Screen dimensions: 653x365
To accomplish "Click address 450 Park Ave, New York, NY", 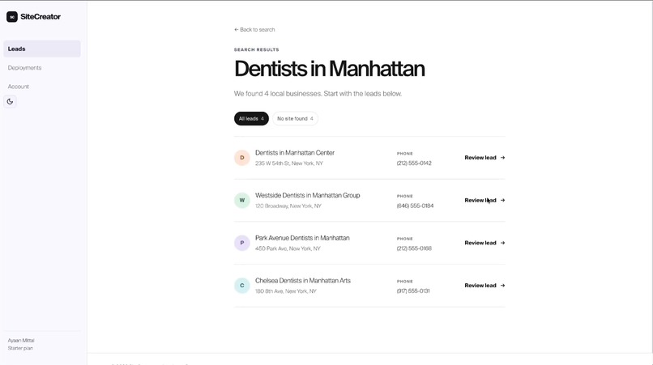I will pos(288,248).
